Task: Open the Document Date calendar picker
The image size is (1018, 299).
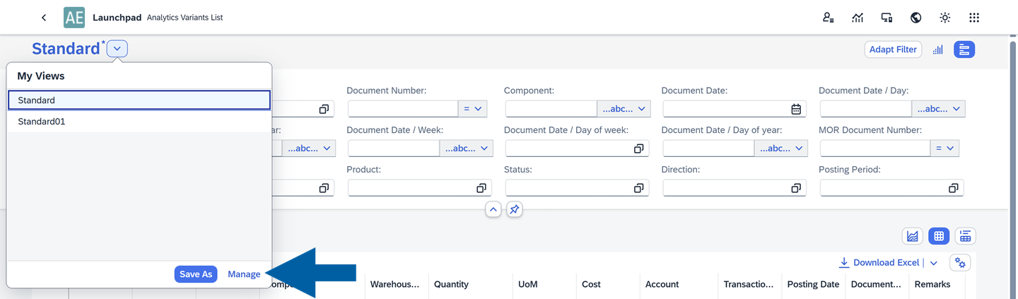Action: click(795, 109)
